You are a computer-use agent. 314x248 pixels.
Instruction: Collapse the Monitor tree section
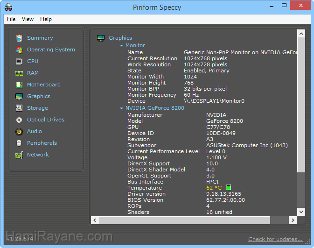(x=121, y=46)
